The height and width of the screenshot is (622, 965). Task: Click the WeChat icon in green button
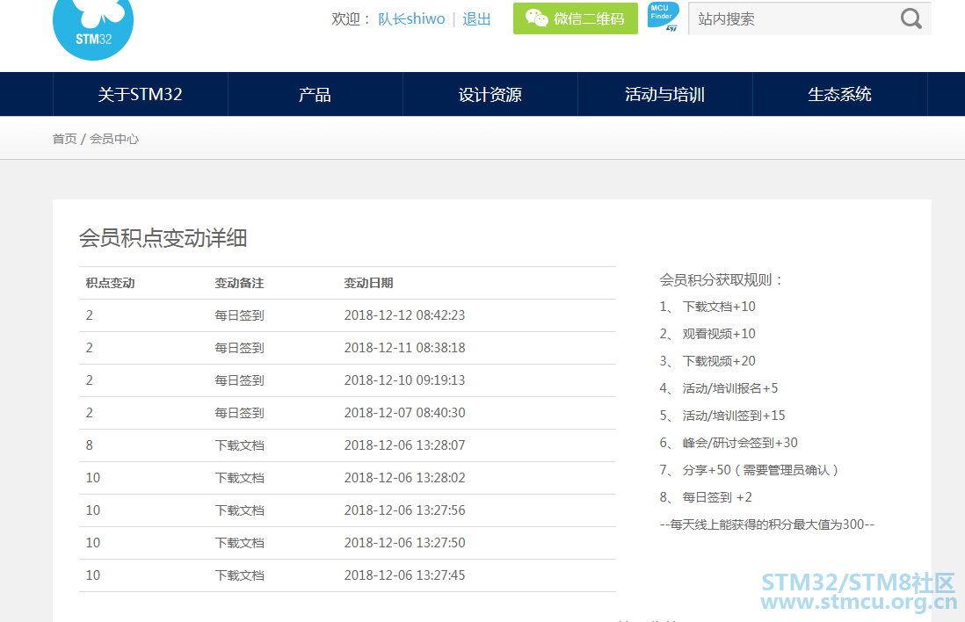(536, 18)
